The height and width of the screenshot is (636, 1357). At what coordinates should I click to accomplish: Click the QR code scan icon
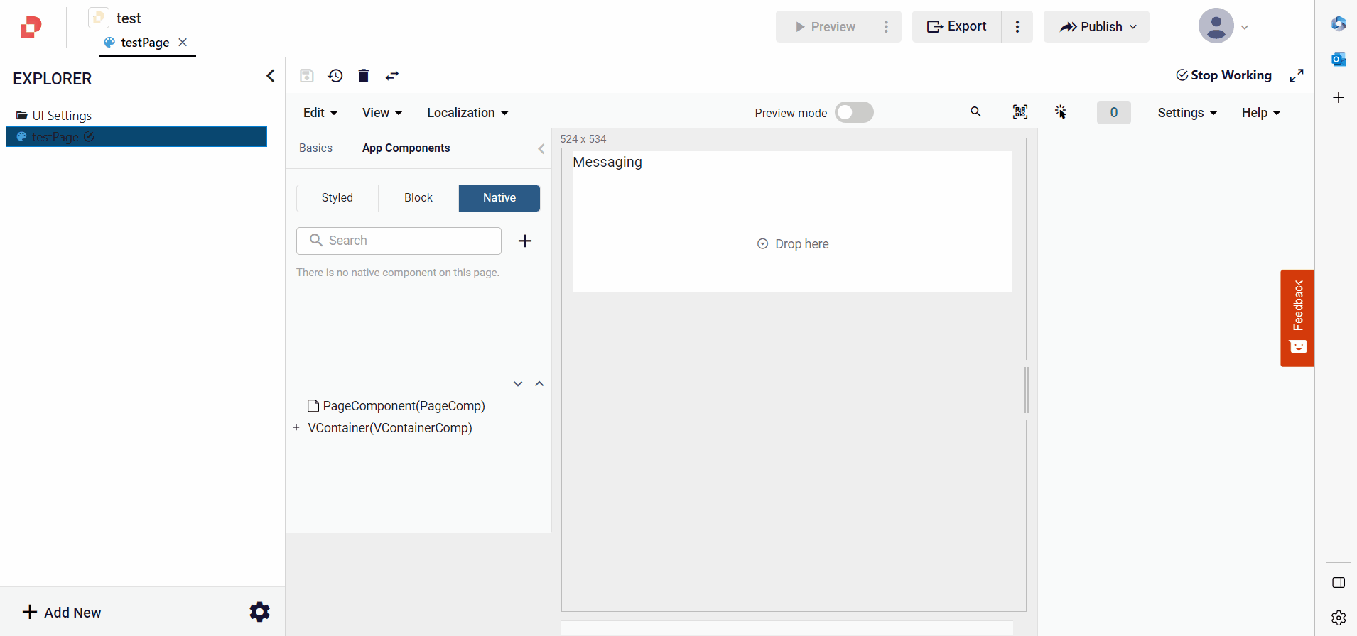pos(1020,112)
